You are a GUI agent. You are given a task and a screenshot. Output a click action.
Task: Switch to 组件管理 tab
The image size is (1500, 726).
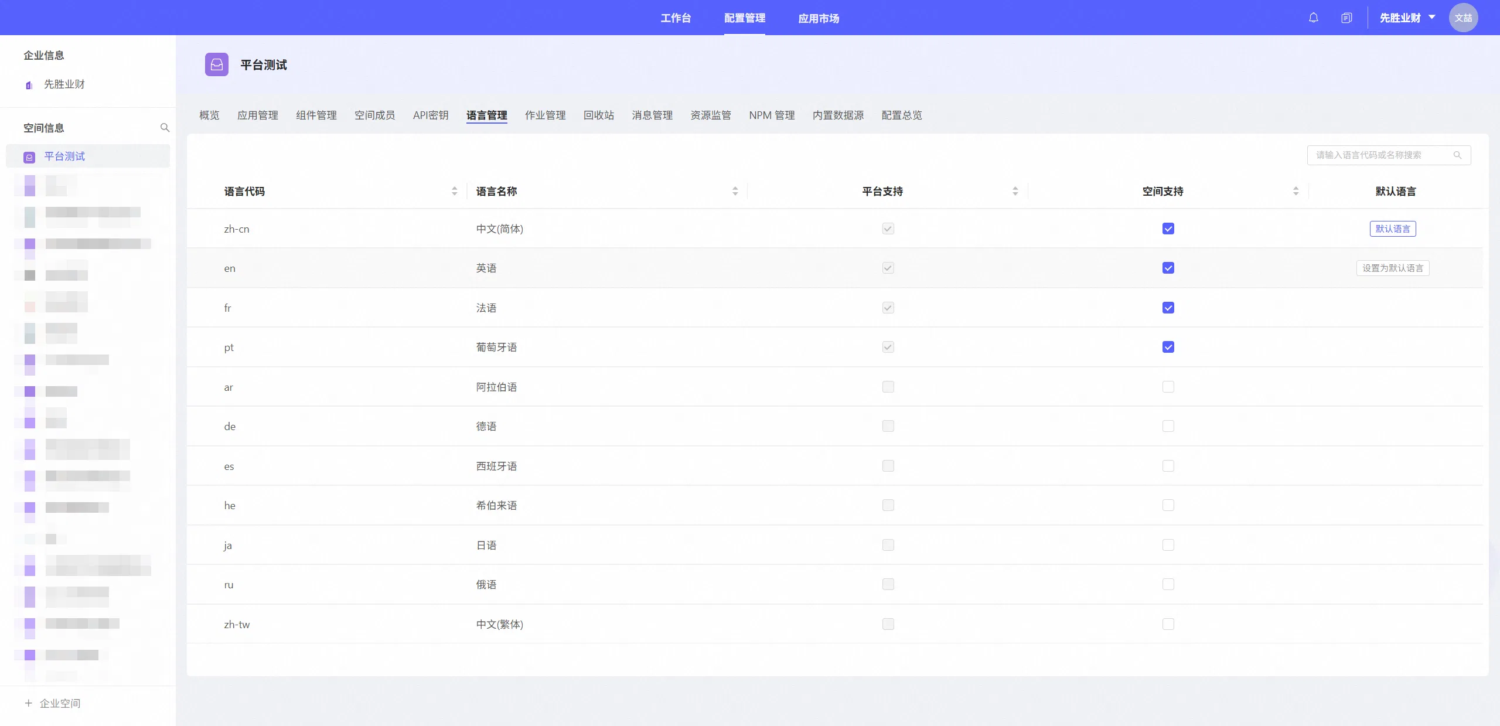pos(316,115)
